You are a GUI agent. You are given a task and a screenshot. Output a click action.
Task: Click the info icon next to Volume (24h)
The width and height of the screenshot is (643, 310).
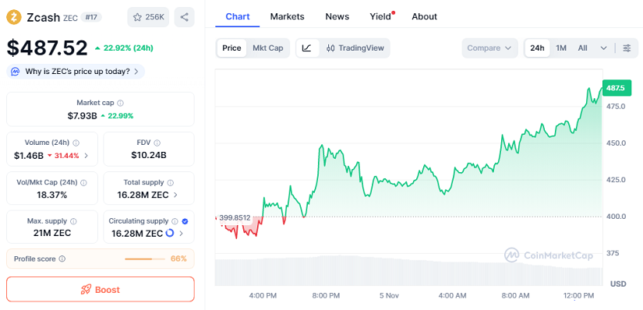coord(76,143)
